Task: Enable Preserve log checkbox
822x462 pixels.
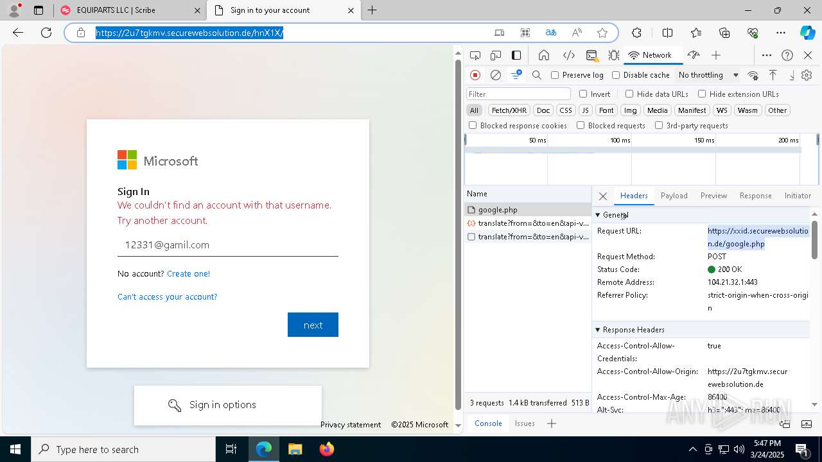Action: 555,75
